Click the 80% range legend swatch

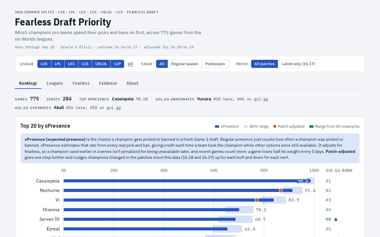(246, 126)
